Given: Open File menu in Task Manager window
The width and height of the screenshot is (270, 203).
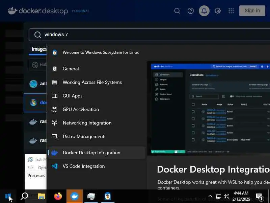Looking at the screenshot, I should tap(30, 168).
